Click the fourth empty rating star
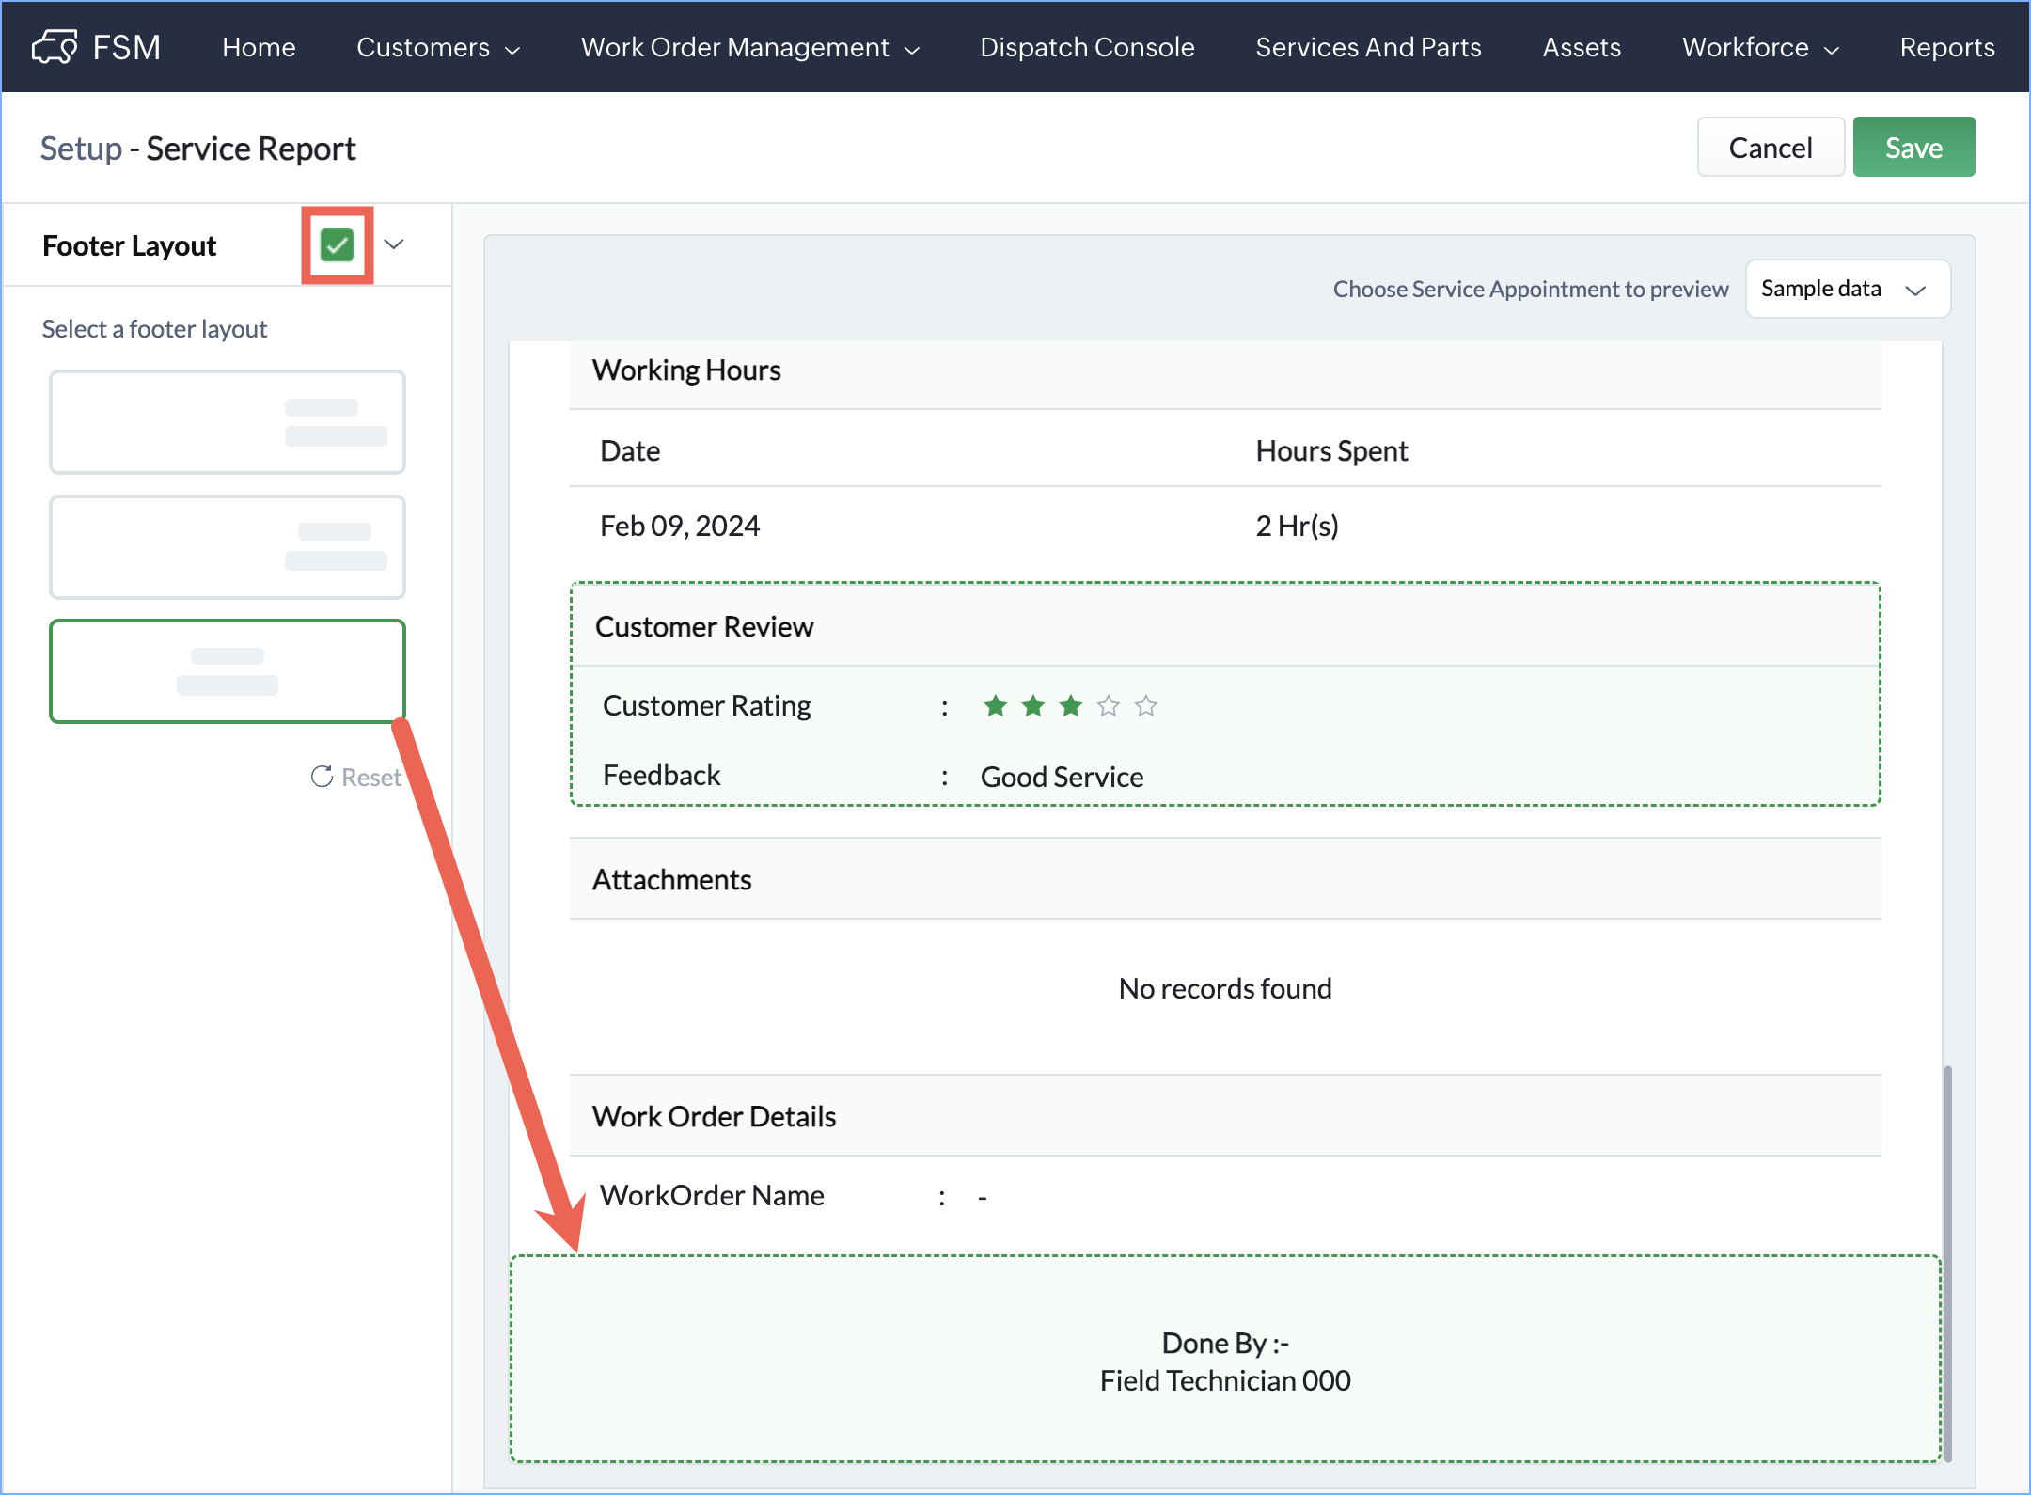2031x1495 pixels. [x=1109, y=705]
